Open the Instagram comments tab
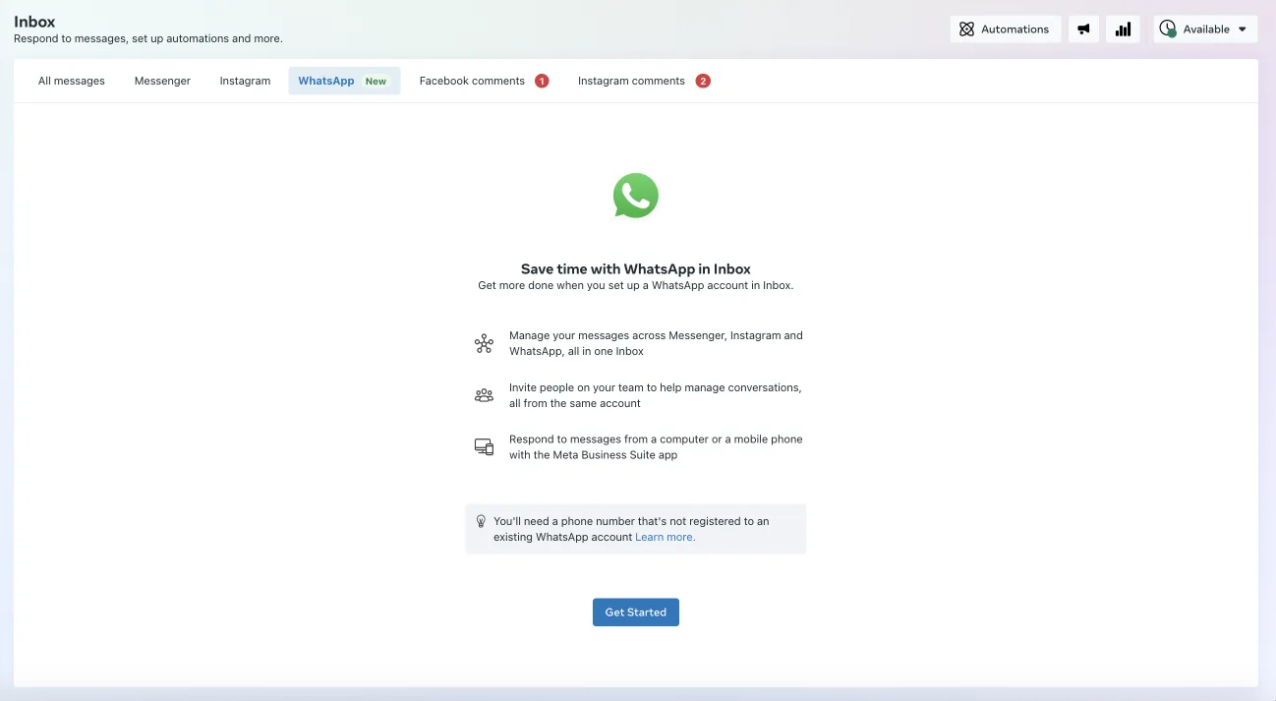Image resolution: width=1276 pixels, height=701 pixels. pyautogui.click(x=631, y=80)
